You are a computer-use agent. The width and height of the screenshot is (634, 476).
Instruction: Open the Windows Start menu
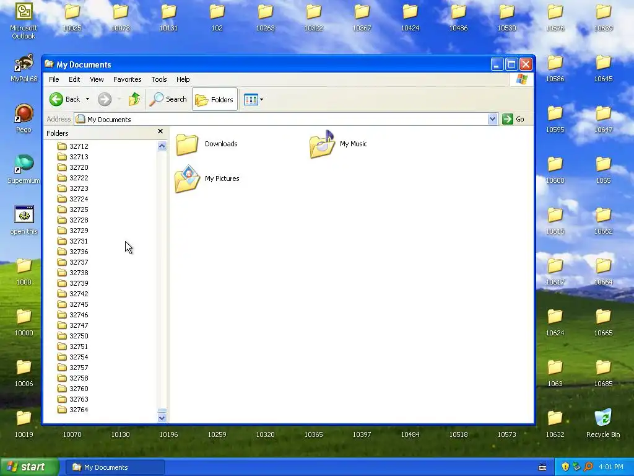tap(30, 467)
